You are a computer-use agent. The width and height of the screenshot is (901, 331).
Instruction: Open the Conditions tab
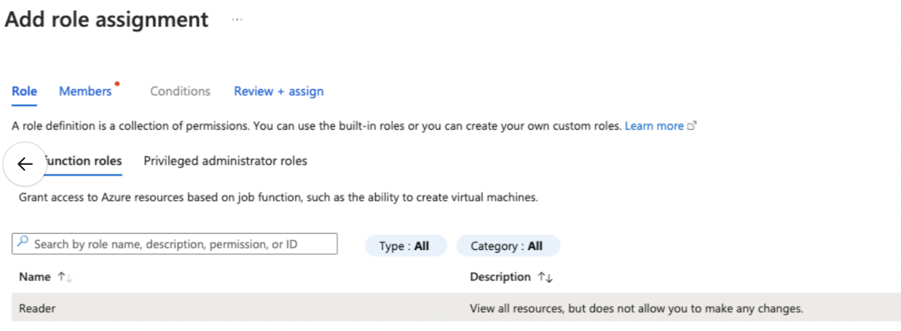coord(180,91)
